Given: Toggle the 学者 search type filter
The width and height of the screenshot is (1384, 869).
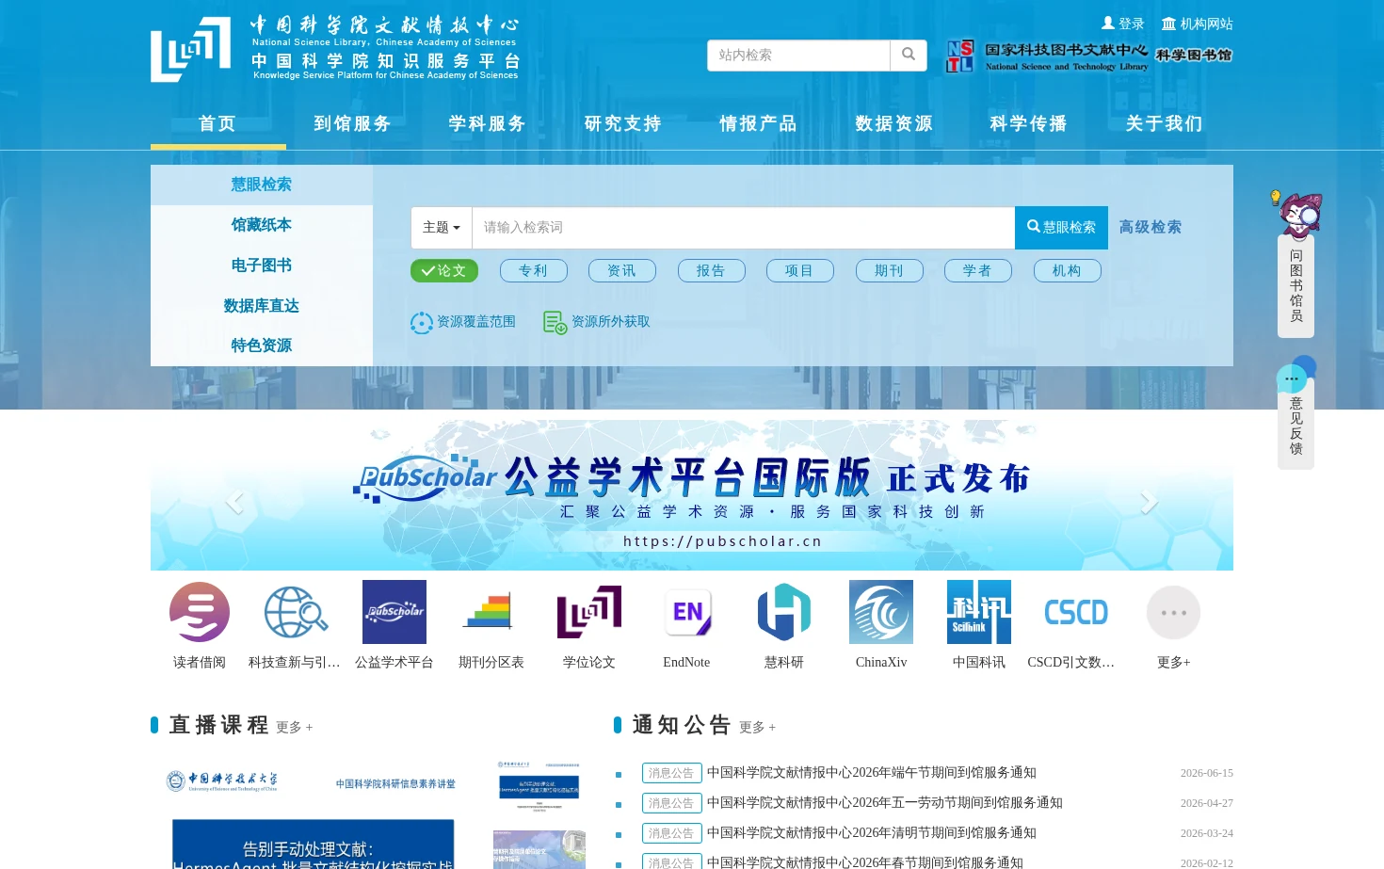Looking at the screenshot, I should (978, 271).
